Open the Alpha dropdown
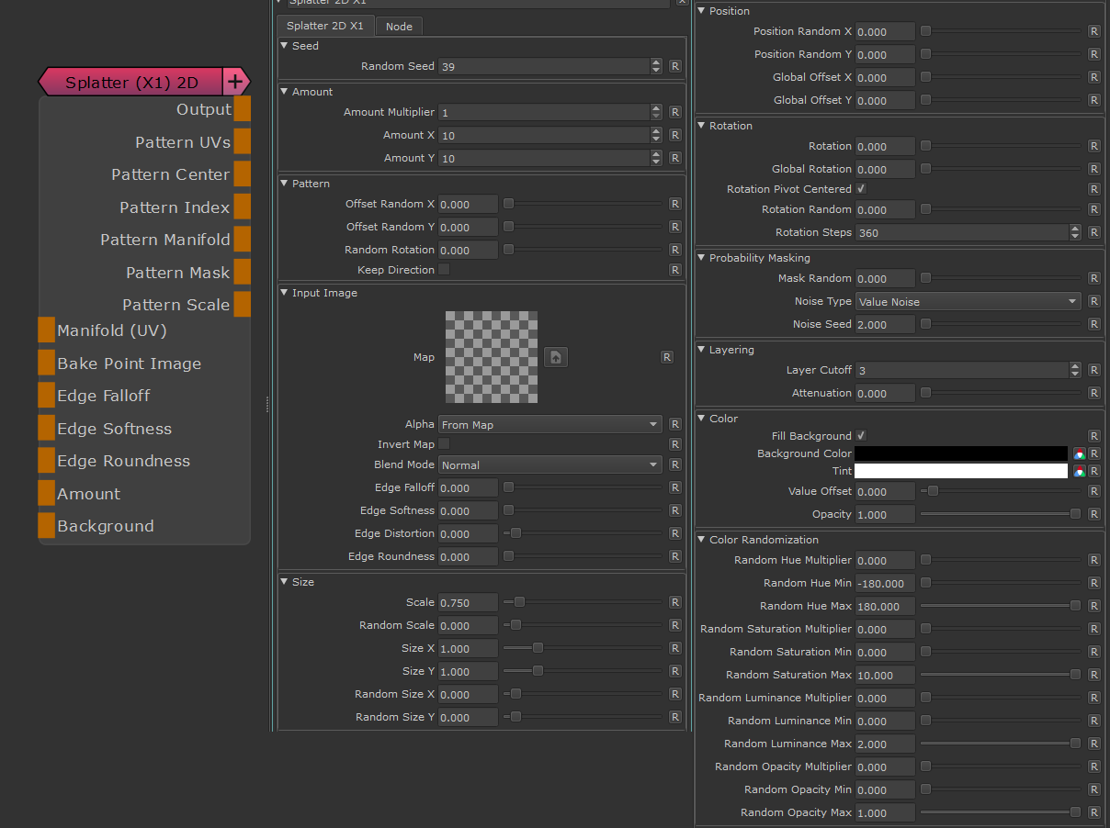This screenshot has width=1110, height=828. tap(549, 424)
